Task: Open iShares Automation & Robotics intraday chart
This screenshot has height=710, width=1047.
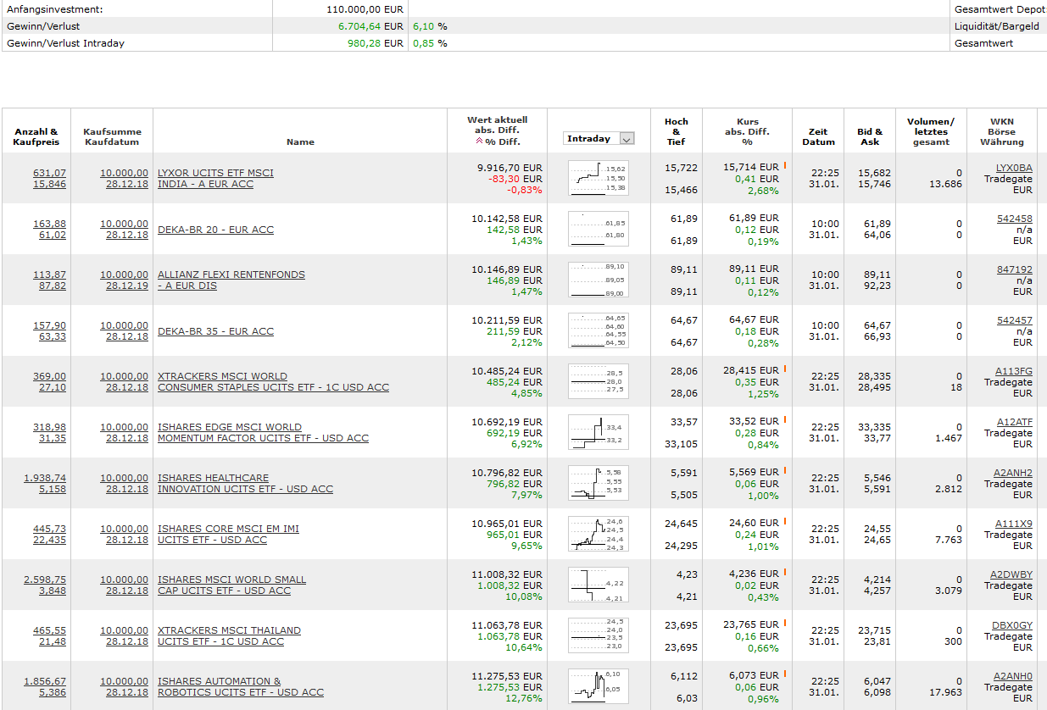Action: (x=599, y=687)
